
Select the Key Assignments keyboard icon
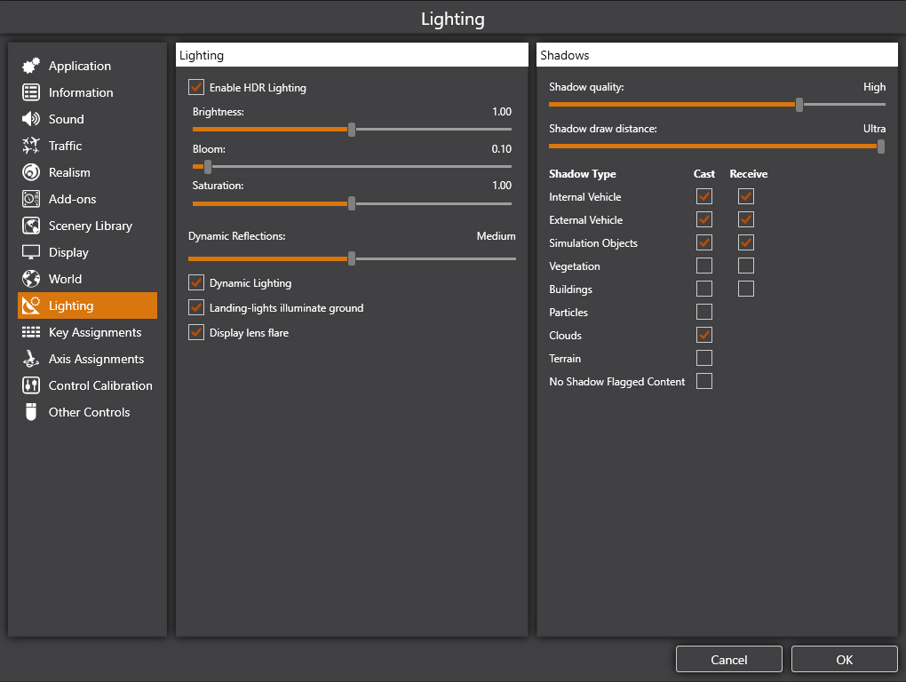pyautogui.click(x=31, y=332)
